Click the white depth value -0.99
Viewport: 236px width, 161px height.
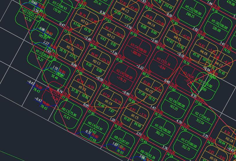[x=126, y=93]
